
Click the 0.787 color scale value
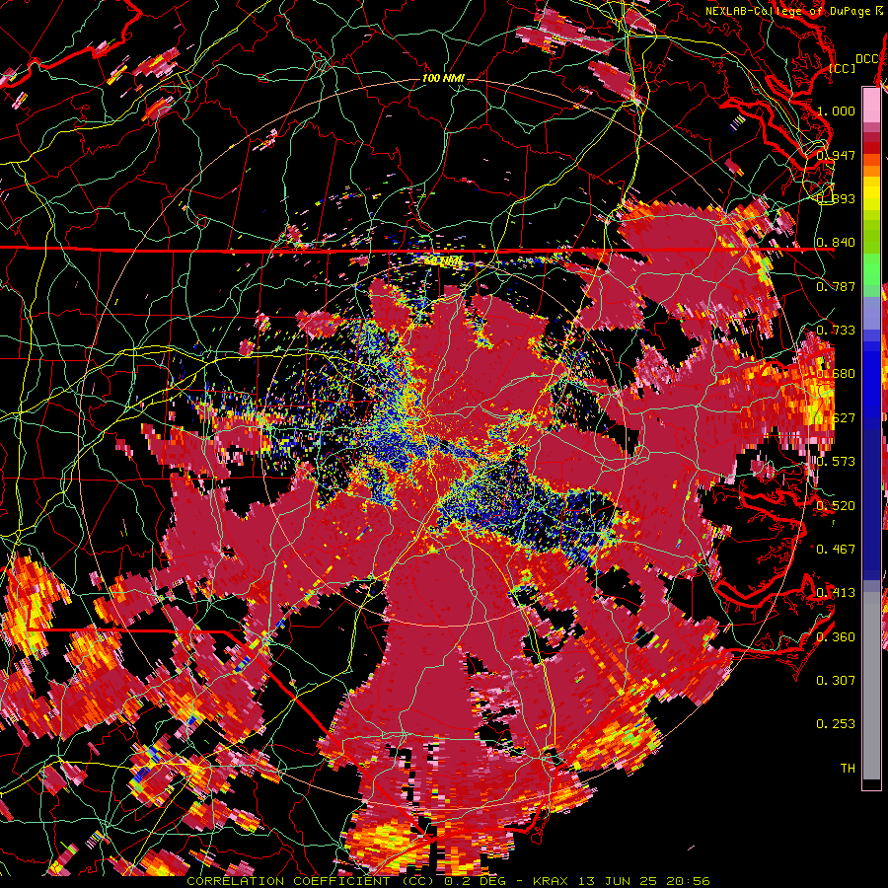(x=836, y=286)
